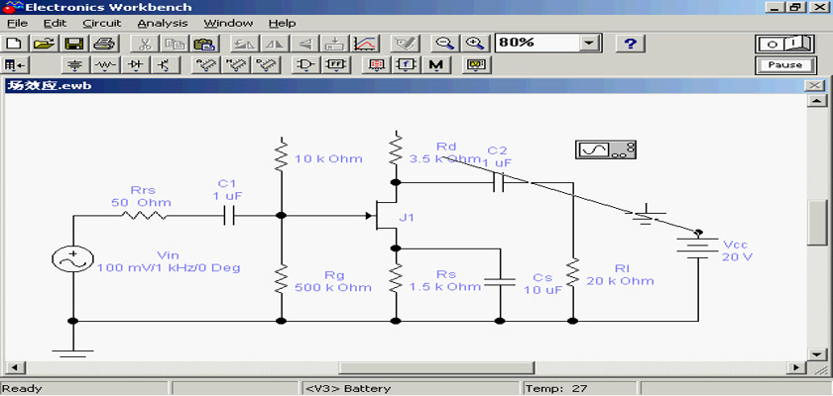Click the Copy icon
The width and height of the screenshot is (833, 396).
173,44
